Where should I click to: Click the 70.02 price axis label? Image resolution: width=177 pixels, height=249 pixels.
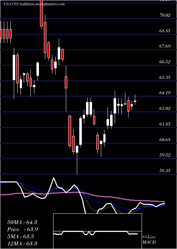165,15
